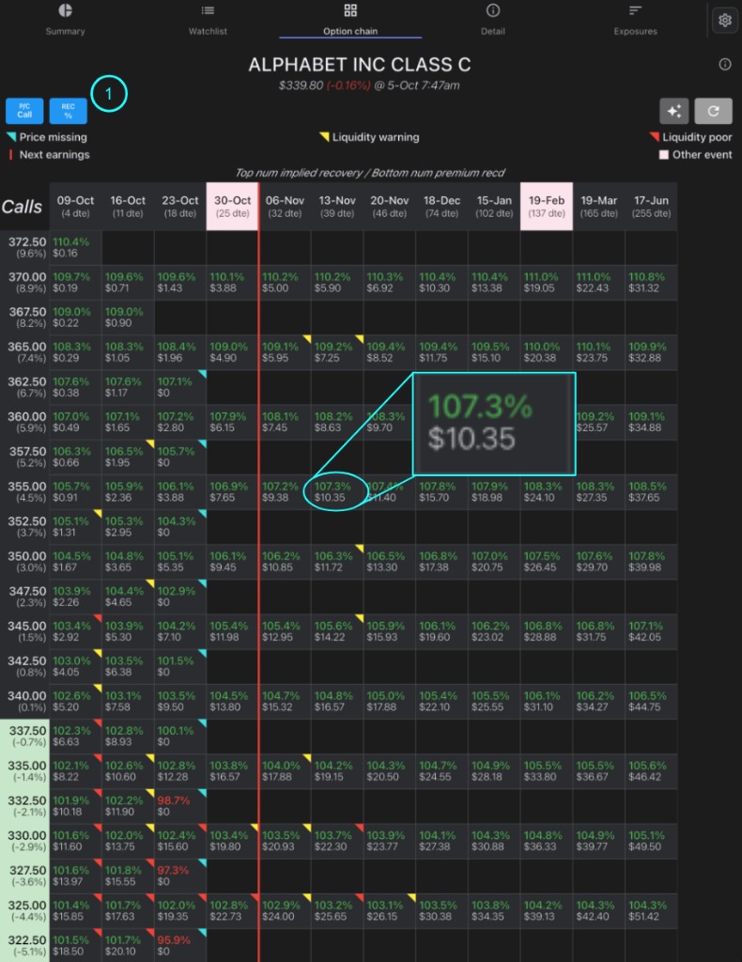742x962 pixels.
Task: Select the red 97.3% cell at 327.50
Action: [x=180, y=876]
